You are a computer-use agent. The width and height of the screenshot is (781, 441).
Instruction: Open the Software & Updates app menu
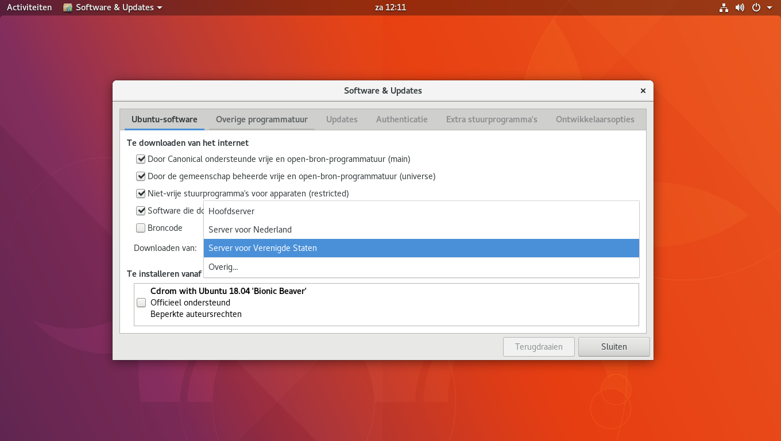coord(113,7)
